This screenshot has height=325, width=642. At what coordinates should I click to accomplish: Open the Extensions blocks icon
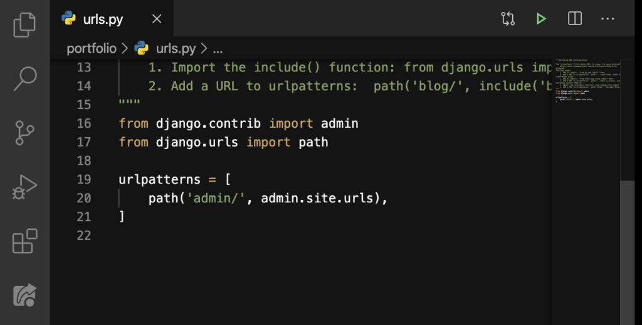click(24, 241)
